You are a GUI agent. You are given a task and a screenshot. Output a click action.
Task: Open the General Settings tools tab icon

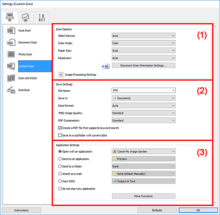click(42, 18)
